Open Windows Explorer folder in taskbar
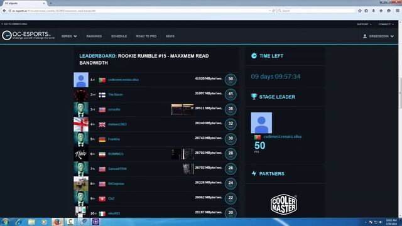Viewport: 402px width, 226px height. 31,222
